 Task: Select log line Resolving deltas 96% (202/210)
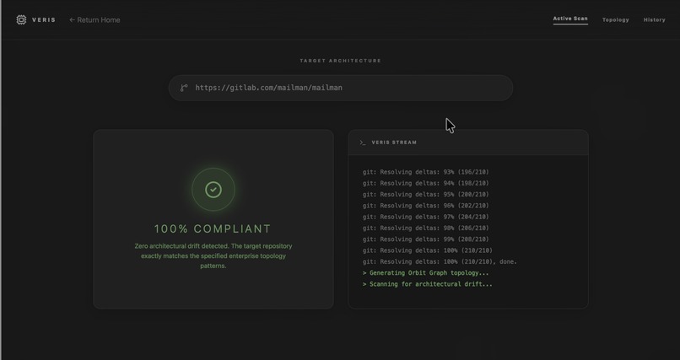[426, 206]
